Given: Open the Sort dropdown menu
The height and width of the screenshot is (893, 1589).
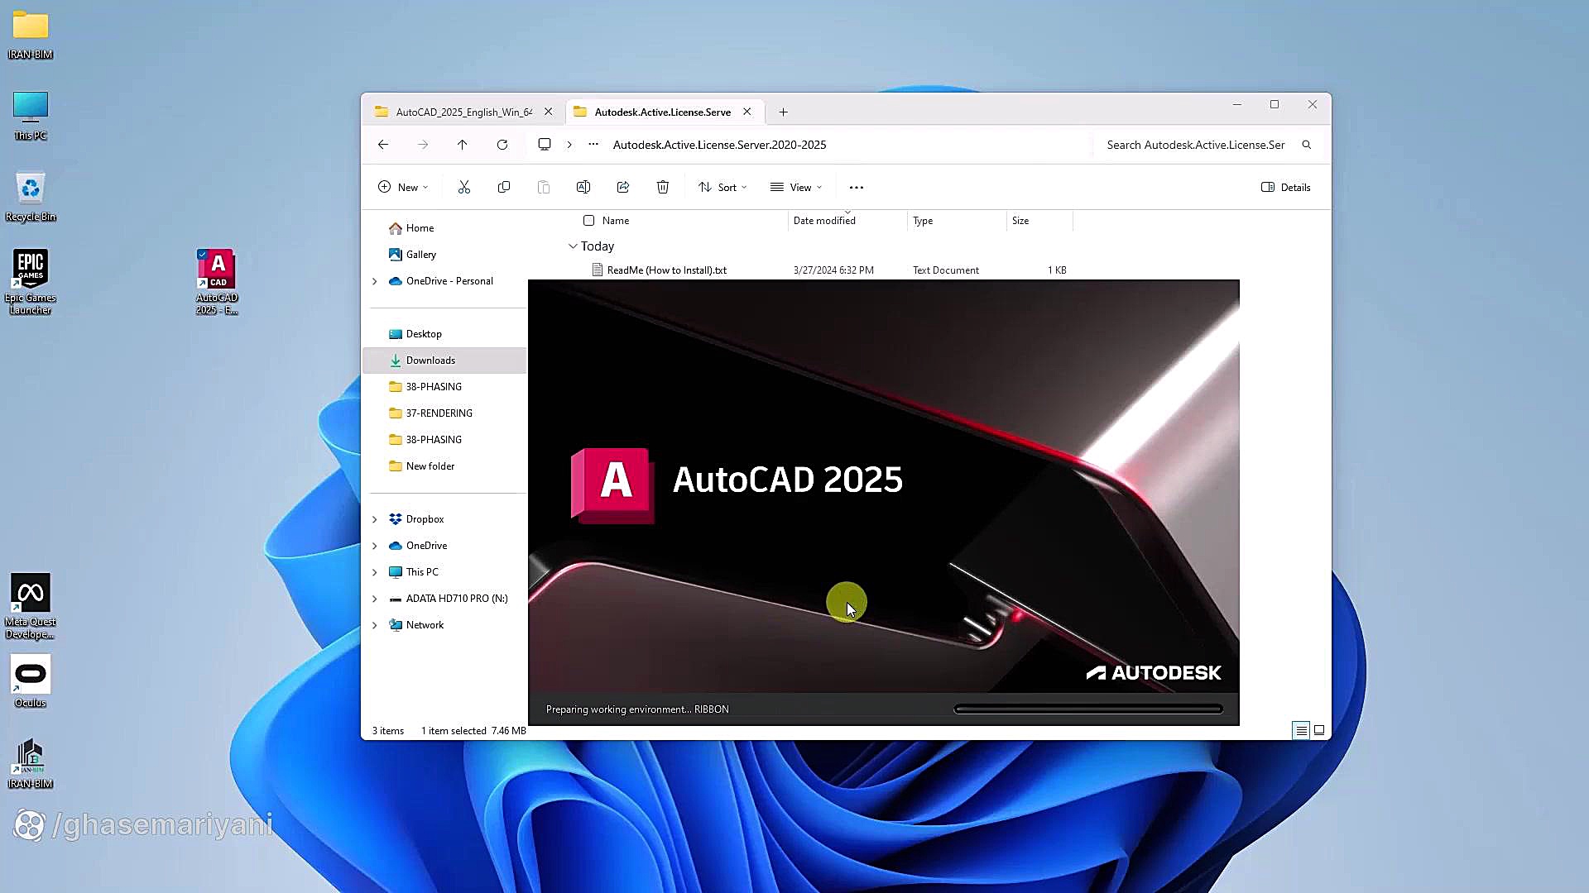Looking at the screenshot, I should (722, 187).
